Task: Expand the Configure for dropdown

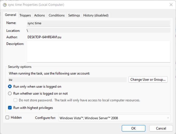Action: (114, 118)
